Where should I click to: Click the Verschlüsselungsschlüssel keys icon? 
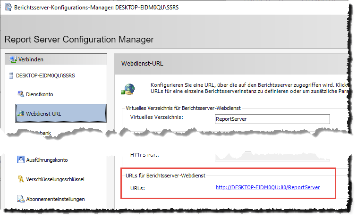[x=20, y=179]
